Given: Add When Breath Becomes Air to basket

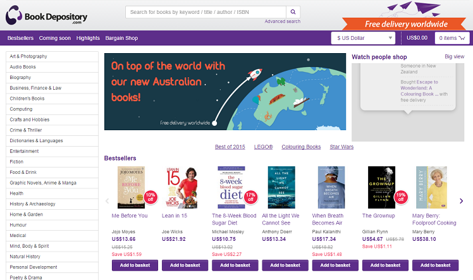Looking at the screenshot, I should pyautogui.click(x=335, y=265).
